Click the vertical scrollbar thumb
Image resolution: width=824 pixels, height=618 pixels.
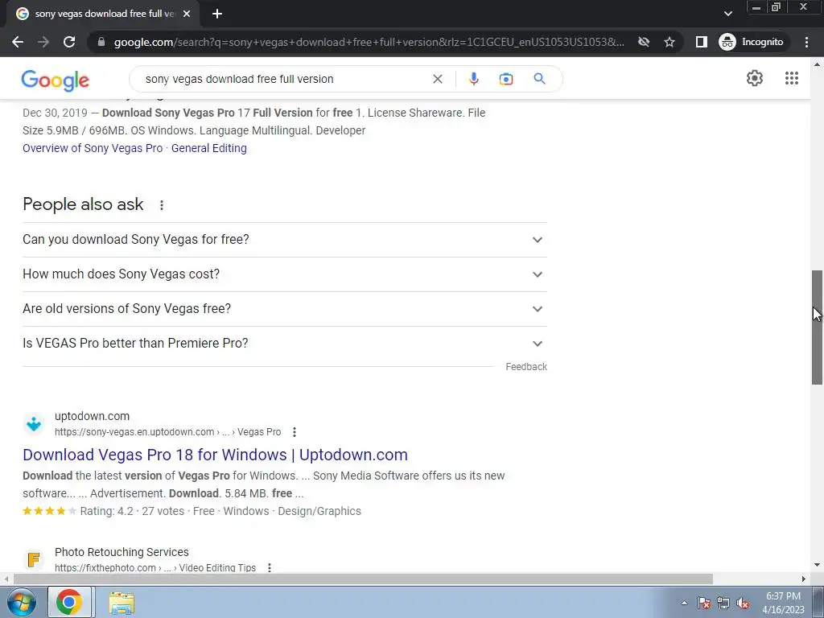coord(817,328)
